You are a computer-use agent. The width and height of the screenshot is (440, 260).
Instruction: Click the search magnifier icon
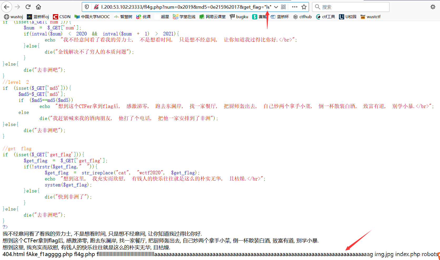[x=318, y=7]
